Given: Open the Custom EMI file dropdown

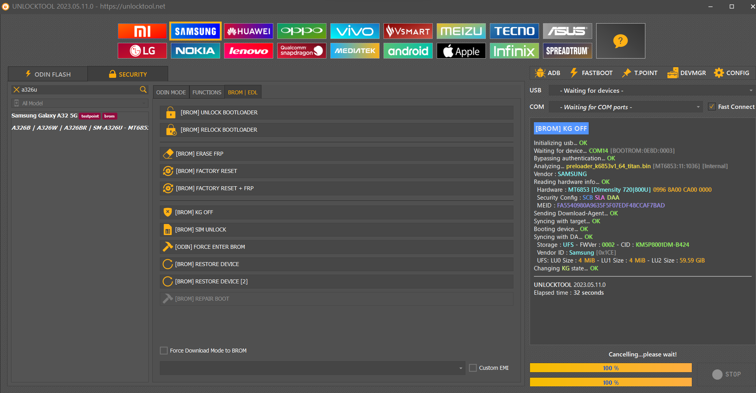Looking at the screenshot, I should (x=312, y=368).
